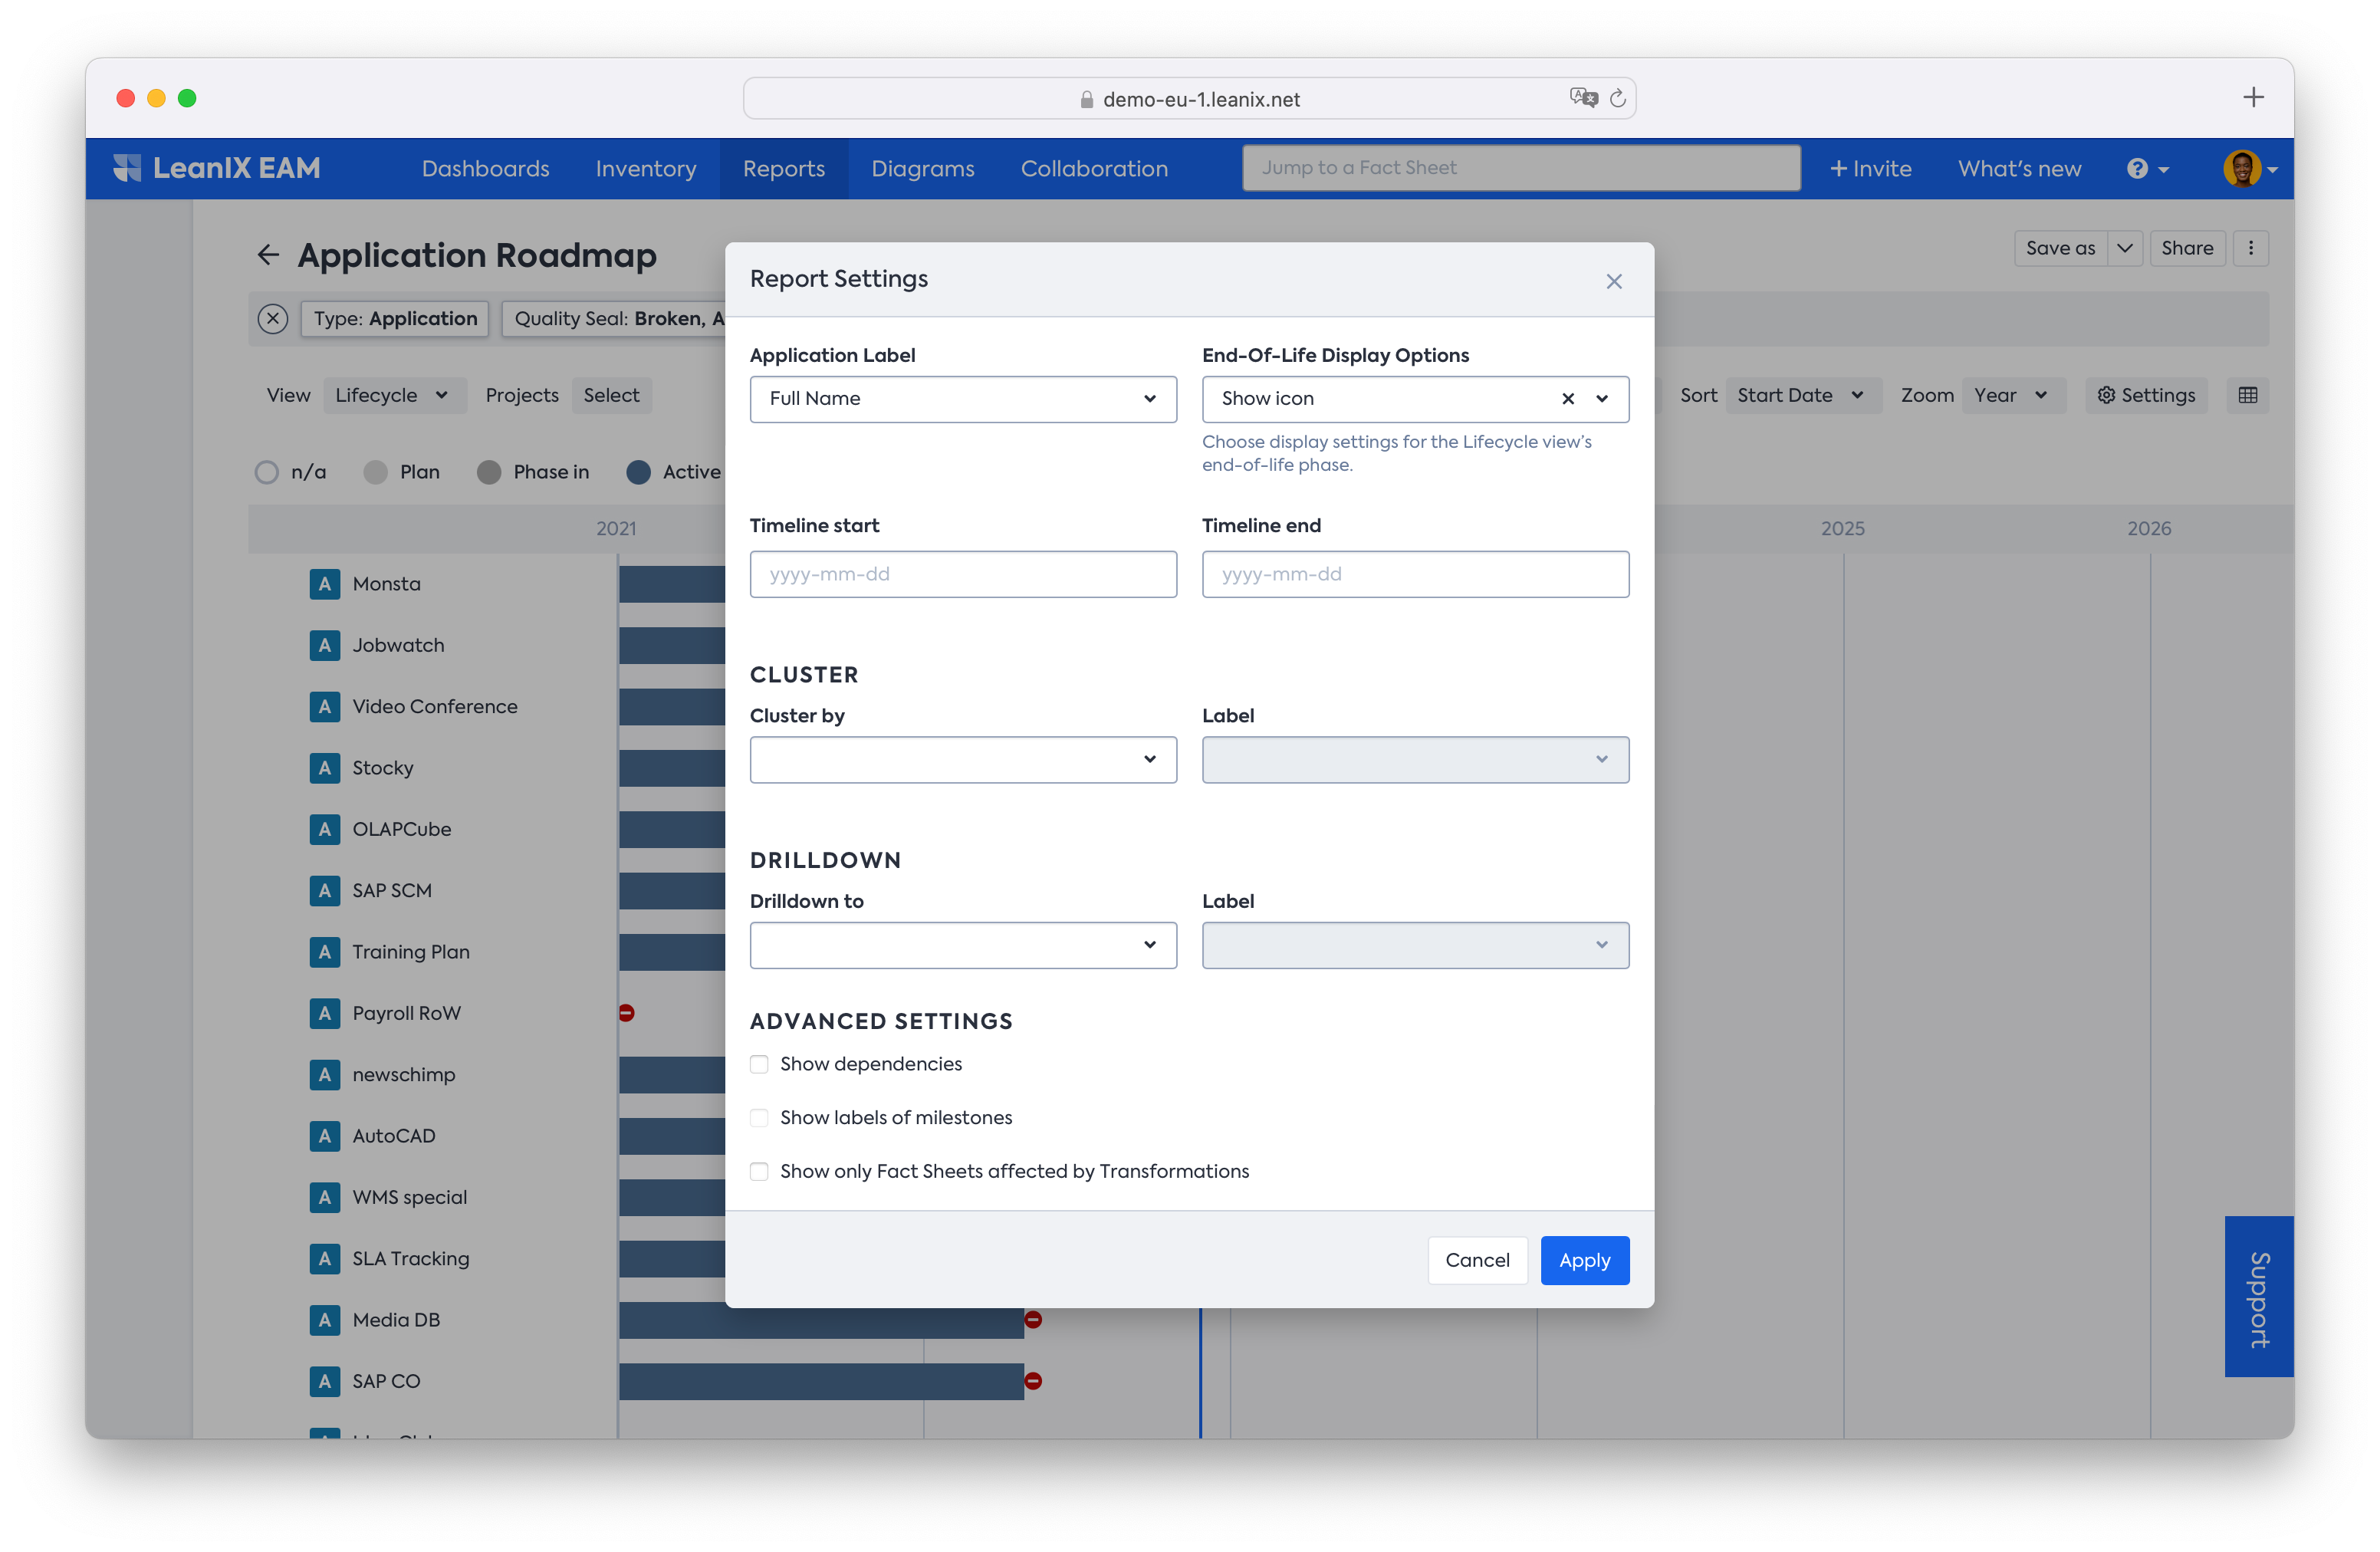Screen dimensions: 2380x1552
Task: Open the Cluster by dropdown
Action: 962,759
